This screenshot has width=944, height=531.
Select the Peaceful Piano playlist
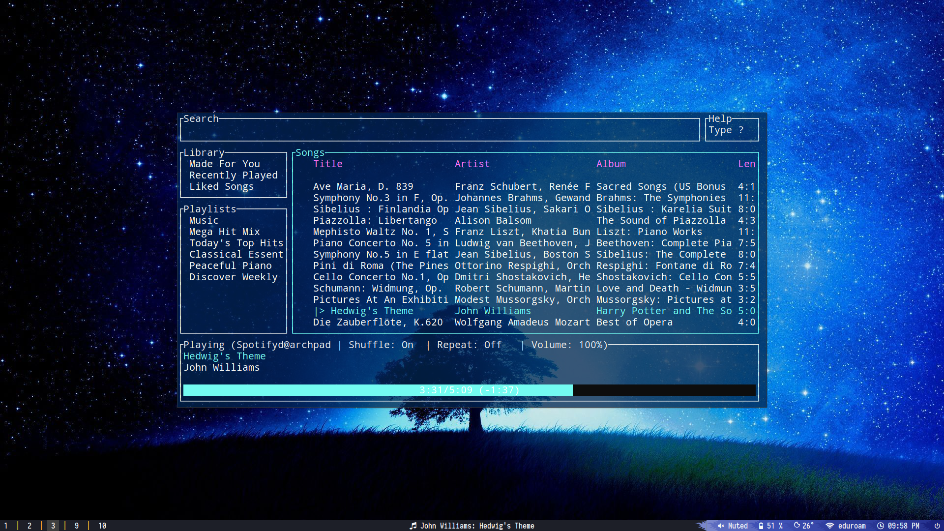[231, 265]
